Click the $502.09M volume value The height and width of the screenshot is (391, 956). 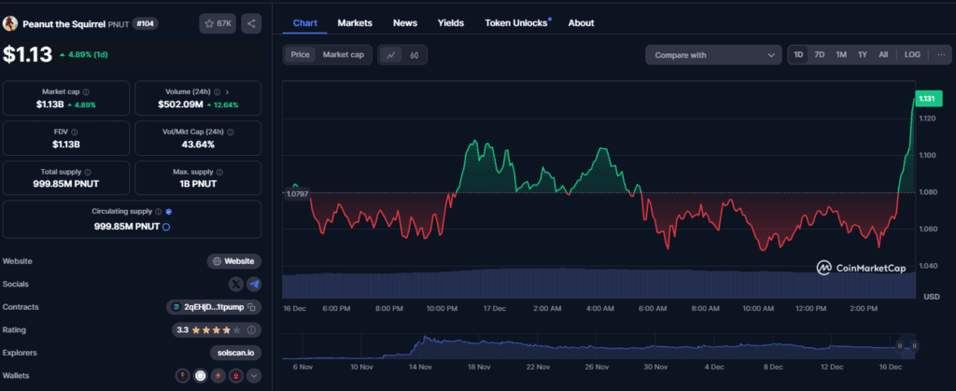click(x=180, y=105)
